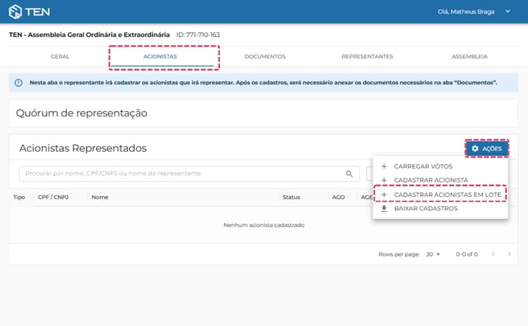Click the TEN logo icon
Screen dimensions: 528x326
[x=15, y=12]
